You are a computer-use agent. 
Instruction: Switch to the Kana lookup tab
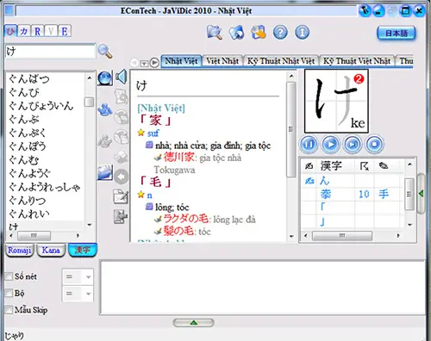pos(51,251)
